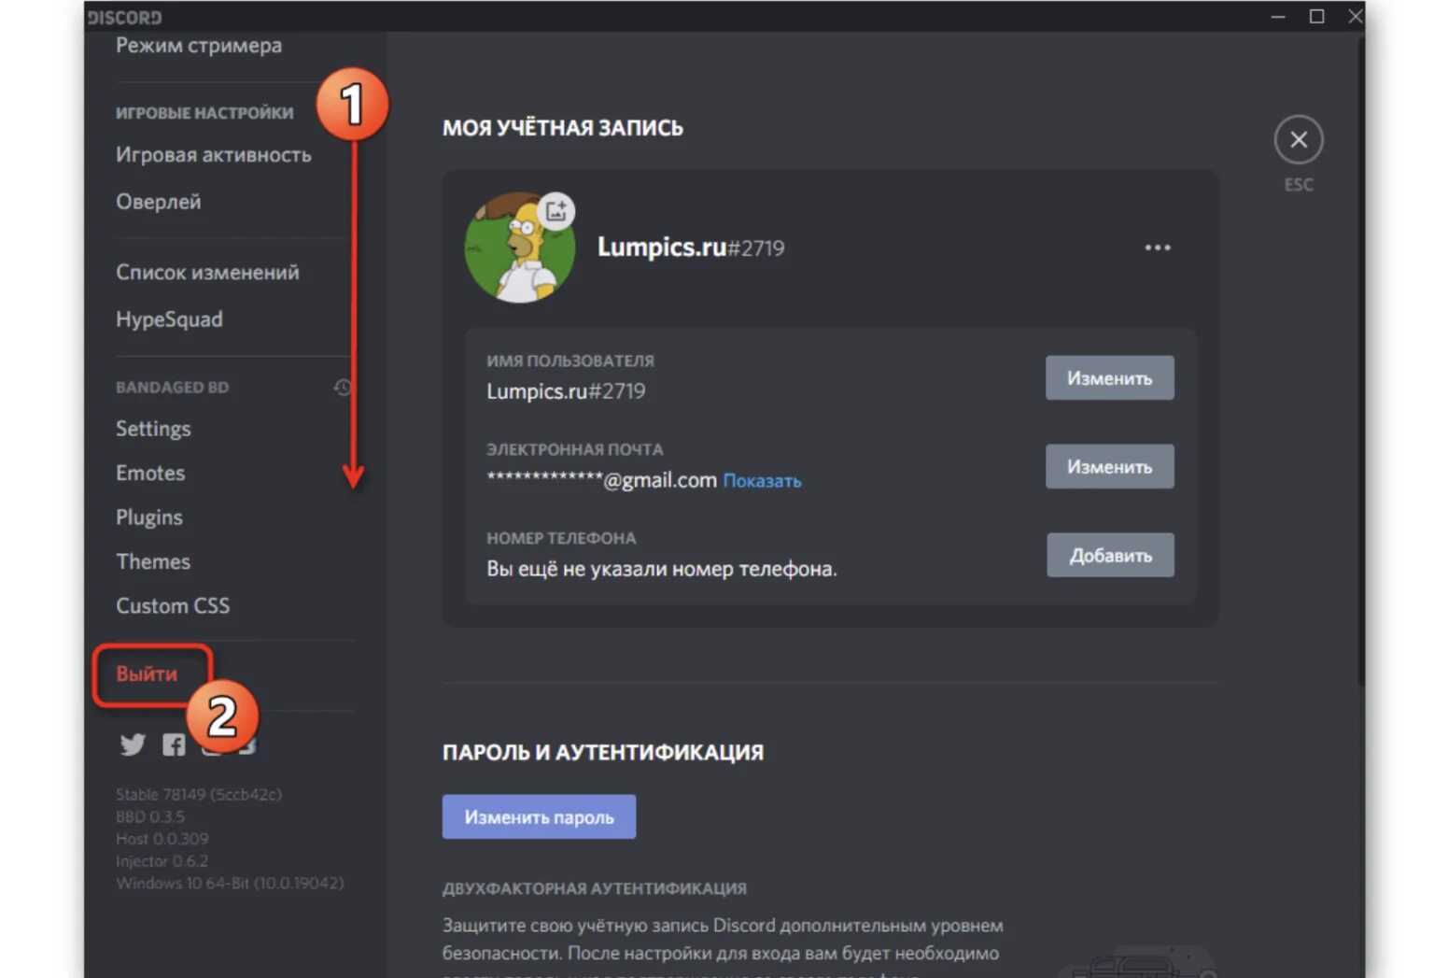The image size is (1434, 978).
Task: Click Показать to reveal email
Action: [762, 481]
